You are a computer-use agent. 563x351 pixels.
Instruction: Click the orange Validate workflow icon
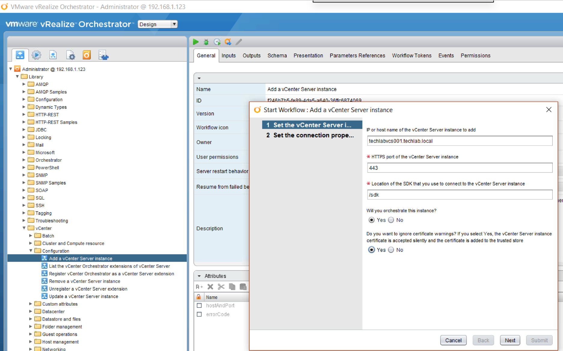coord(228,42)
